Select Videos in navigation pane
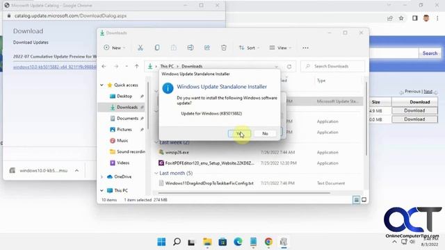 click(123, 162)
